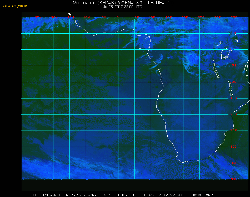This screenshot has height=197, width=250.
Task: Click the Multichannel title line
Action: point(123,3)
